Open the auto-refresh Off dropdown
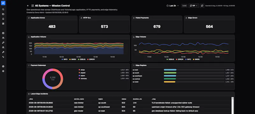255x114 pixels. 194,6
